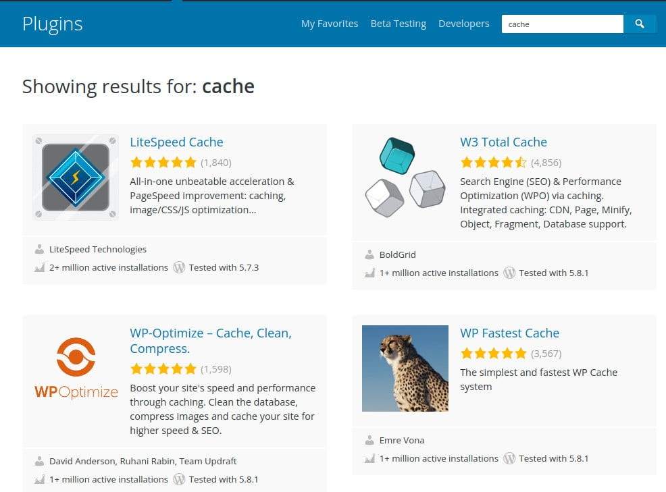Open the LiteSpeed Cache plugin icon
This screenshot has height=492, width=666.
pos(76,177)
